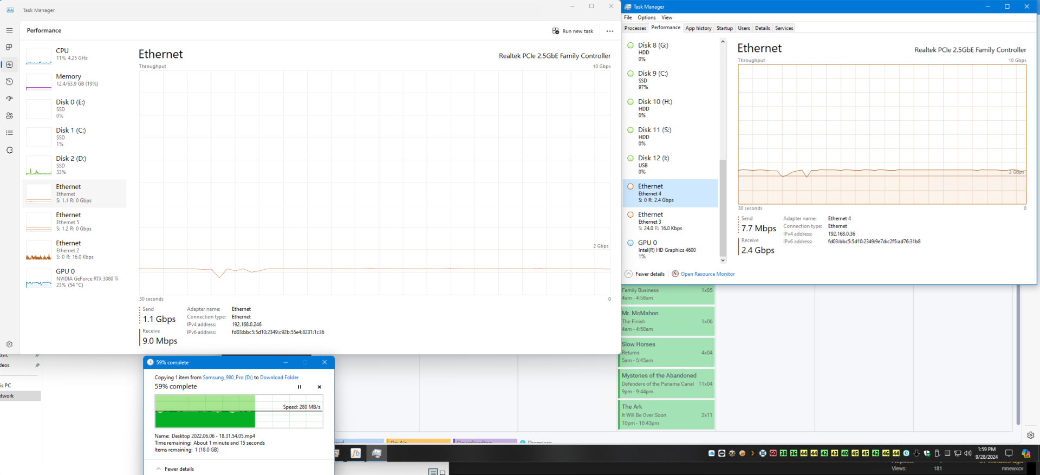This screenshot has width=1040, height=475.
Task: Open Startup apps from the sidebar icon
Action: point(9,99)
